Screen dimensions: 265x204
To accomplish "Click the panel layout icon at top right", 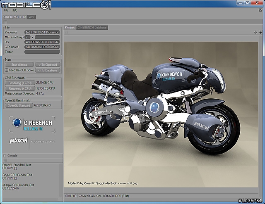I will click(260, 10).
